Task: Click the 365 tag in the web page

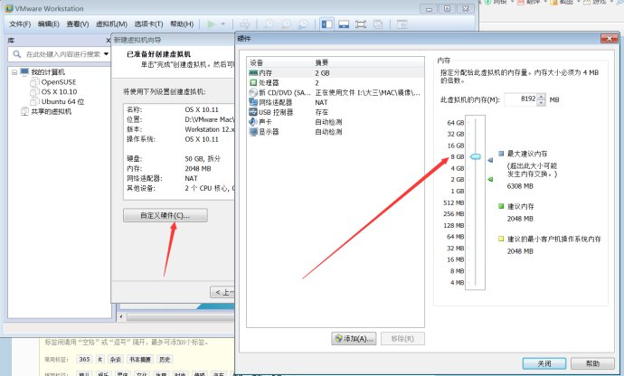Action: point(84,360)
